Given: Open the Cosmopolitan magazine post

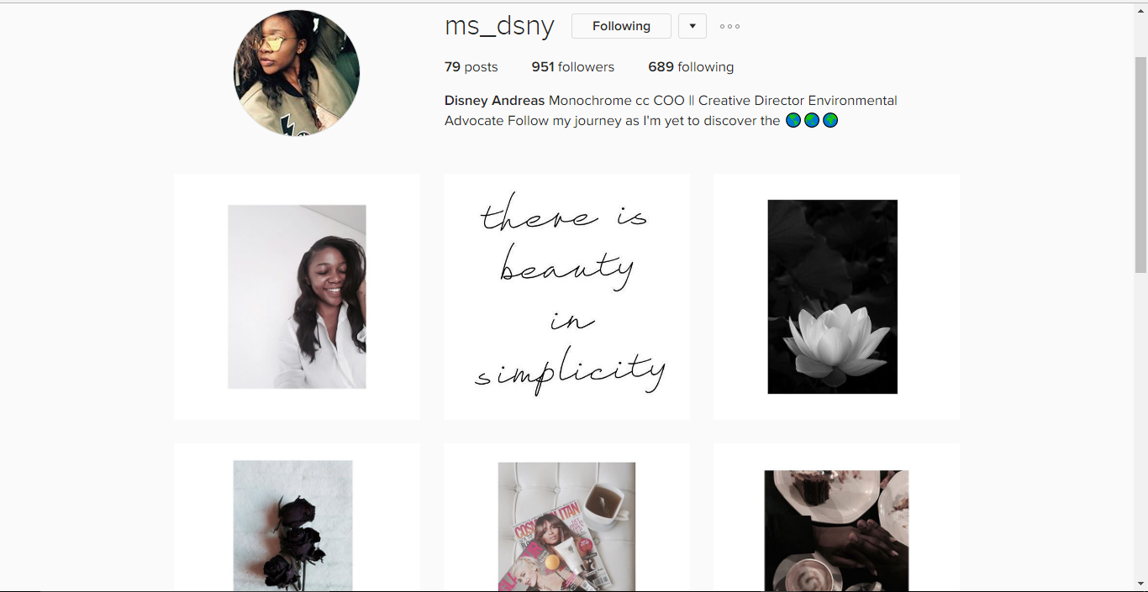Looking at the screenshot, I should (567, 517).
